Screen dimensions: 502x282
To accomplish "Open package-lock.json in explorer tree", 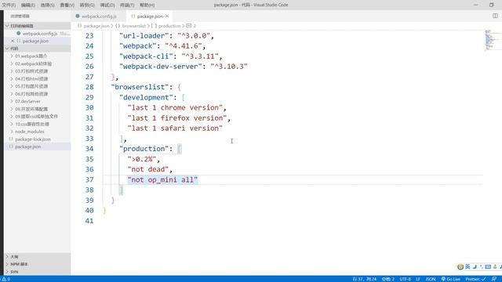I will tap(38, 139).
